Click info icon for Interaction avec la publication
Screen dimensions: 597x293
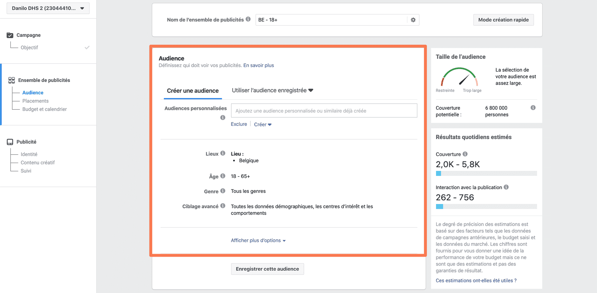(x=506, y=187)
